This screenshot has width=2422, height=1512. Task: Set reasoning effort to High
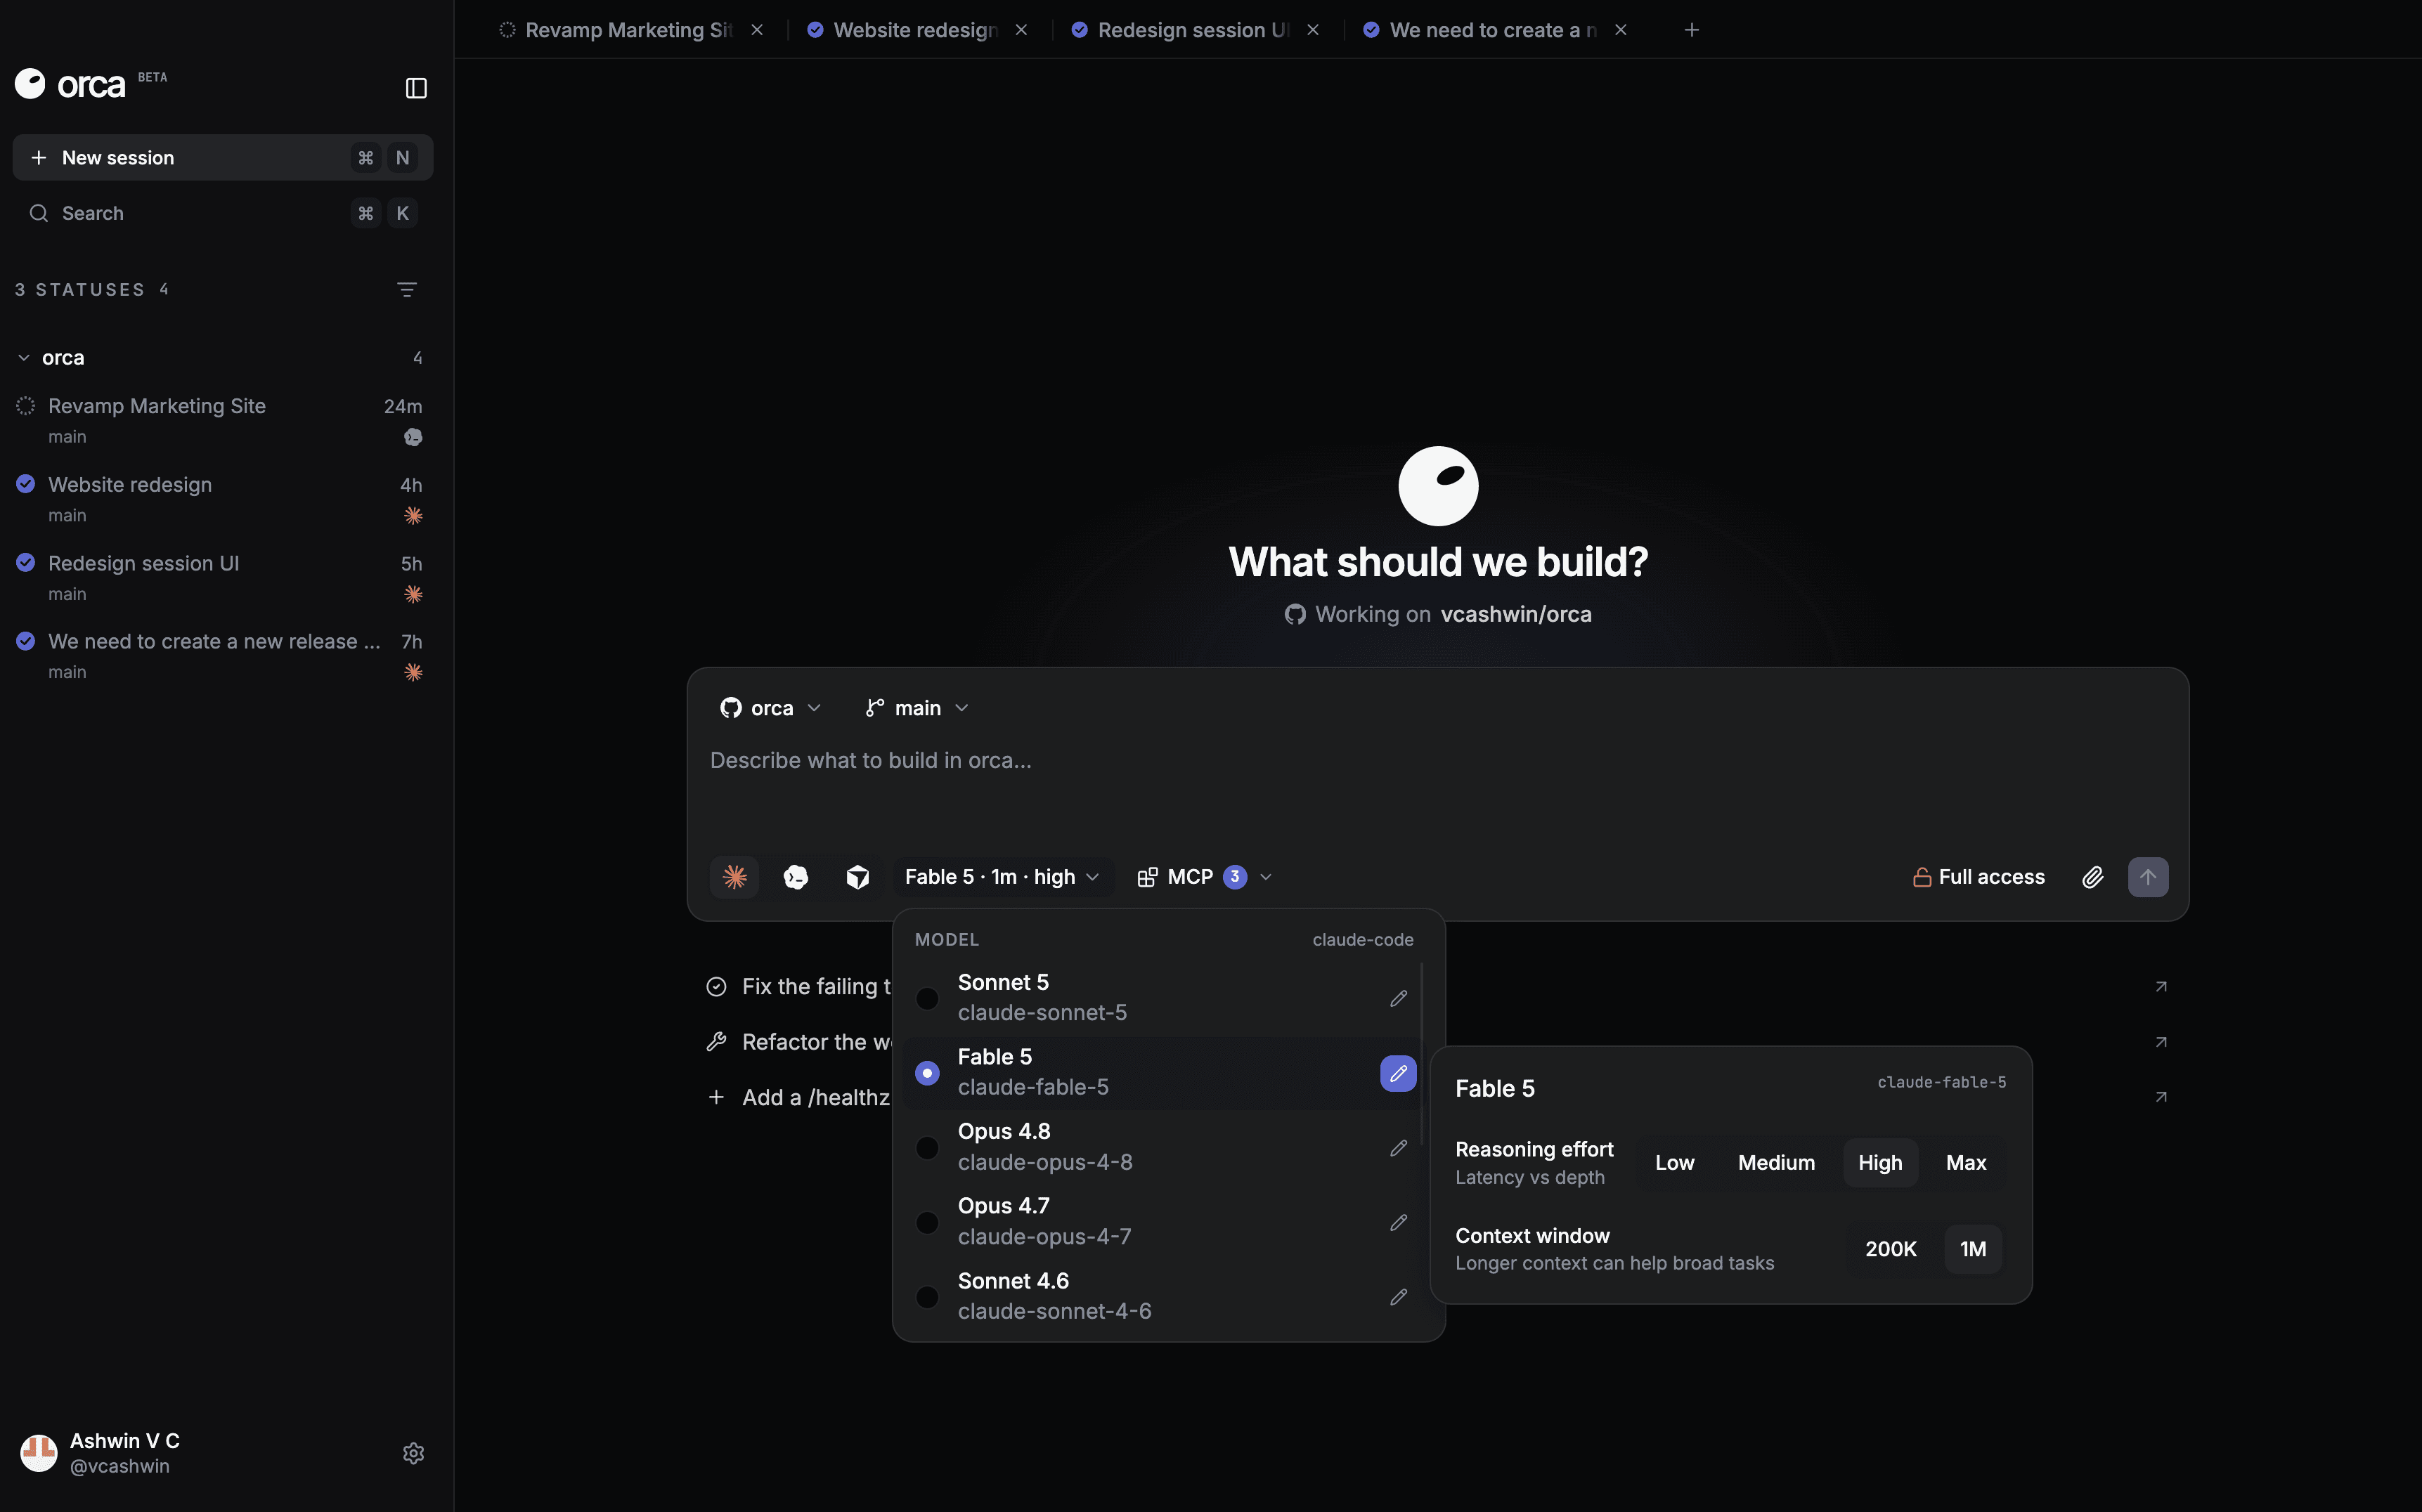pos(1880,1163)
